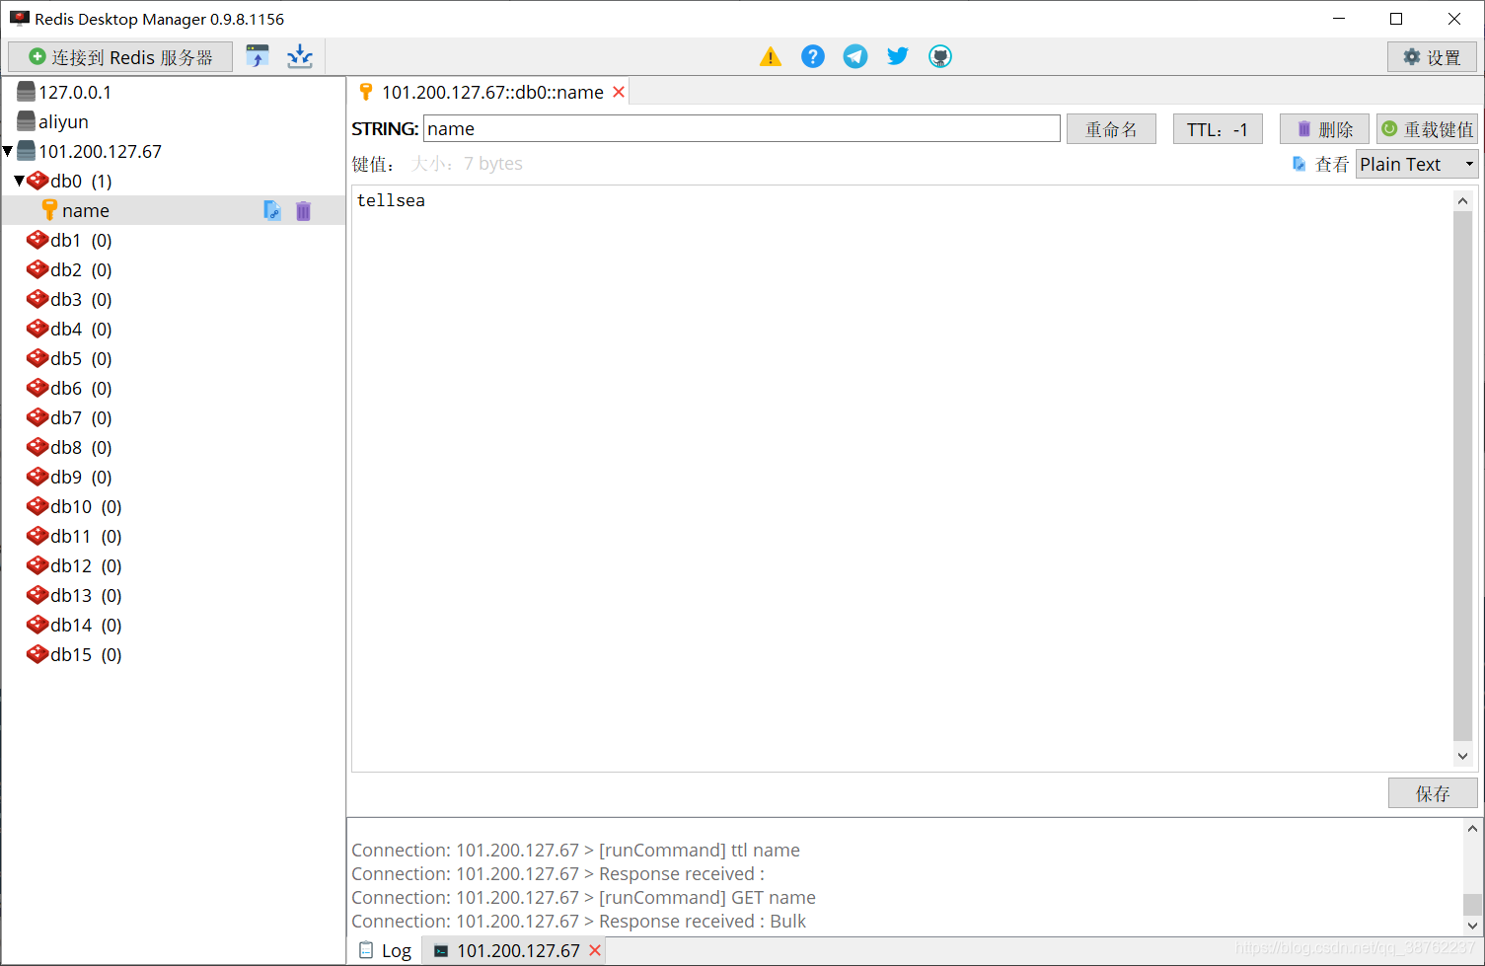Image resolution: width=1485 pixels, height=966 pixels.
Task: Switch to the Log tab
Action: point(386,950)
